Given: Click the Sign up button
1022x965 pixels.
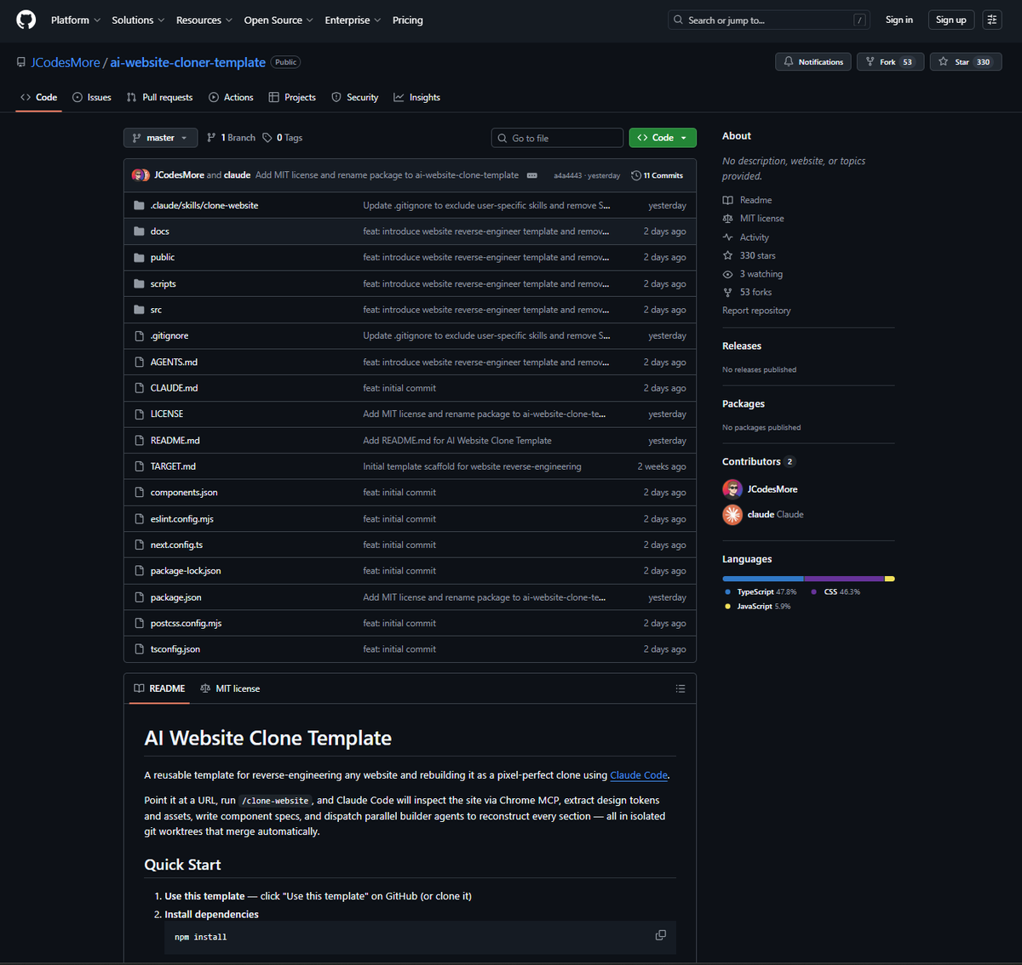Looking at the screenshot, I should coord(950,20).
